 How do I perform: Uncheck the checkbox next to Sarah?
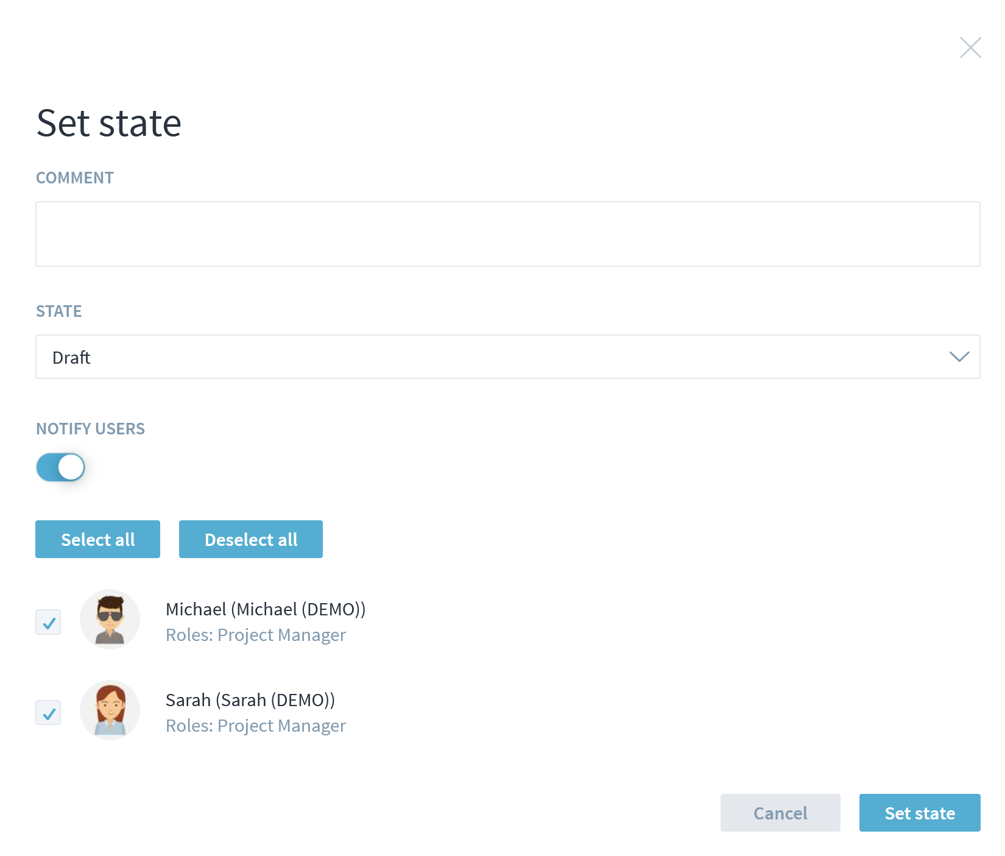pyautogui.click(x=48, y=713)
